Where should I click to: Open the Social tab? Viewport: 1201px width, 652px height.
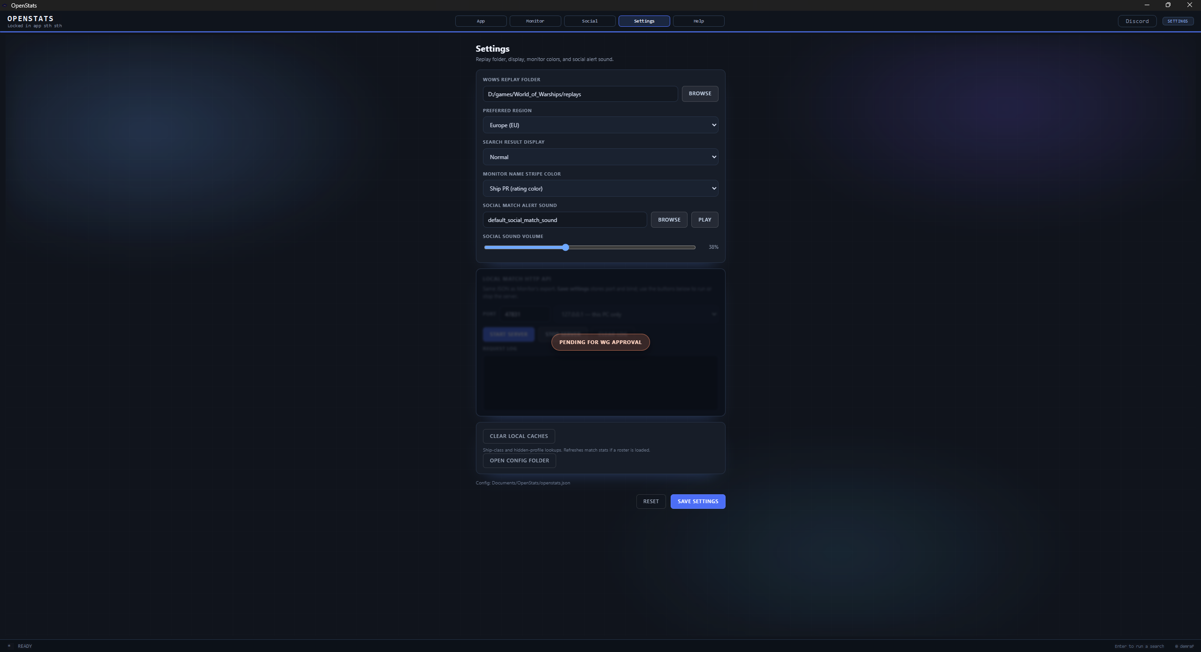click(x=589, y=21)
